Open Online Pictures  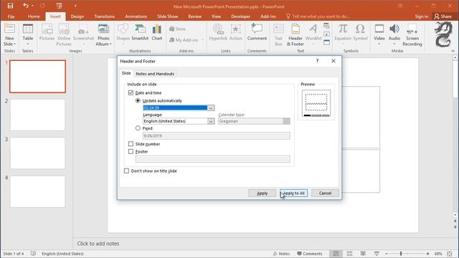click(64, 35)
